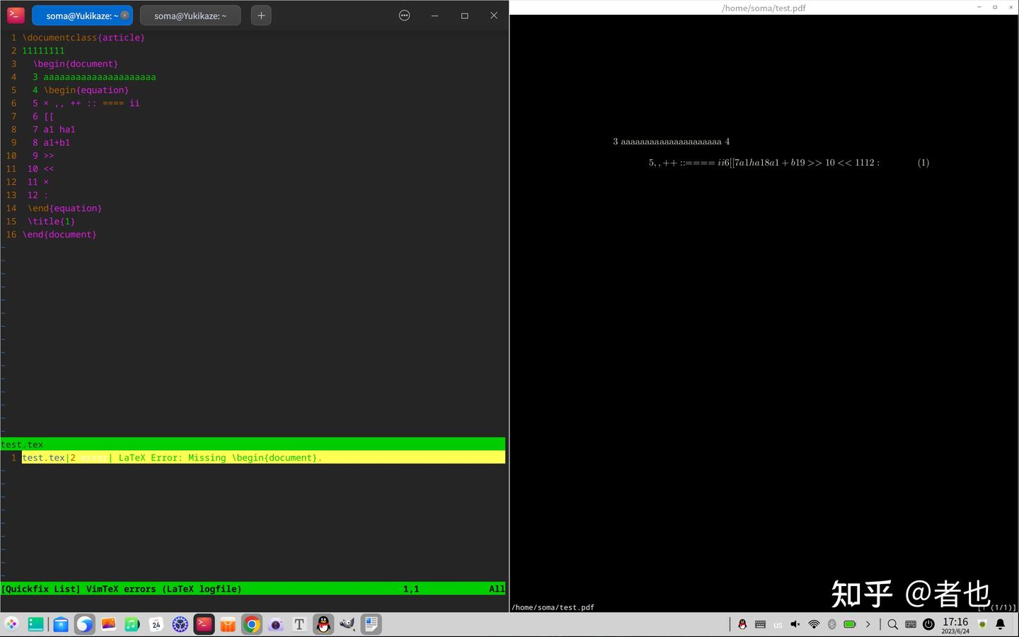Open the music player in the dock
This screenshot has width=1019, height=637.
click(132, 624)
